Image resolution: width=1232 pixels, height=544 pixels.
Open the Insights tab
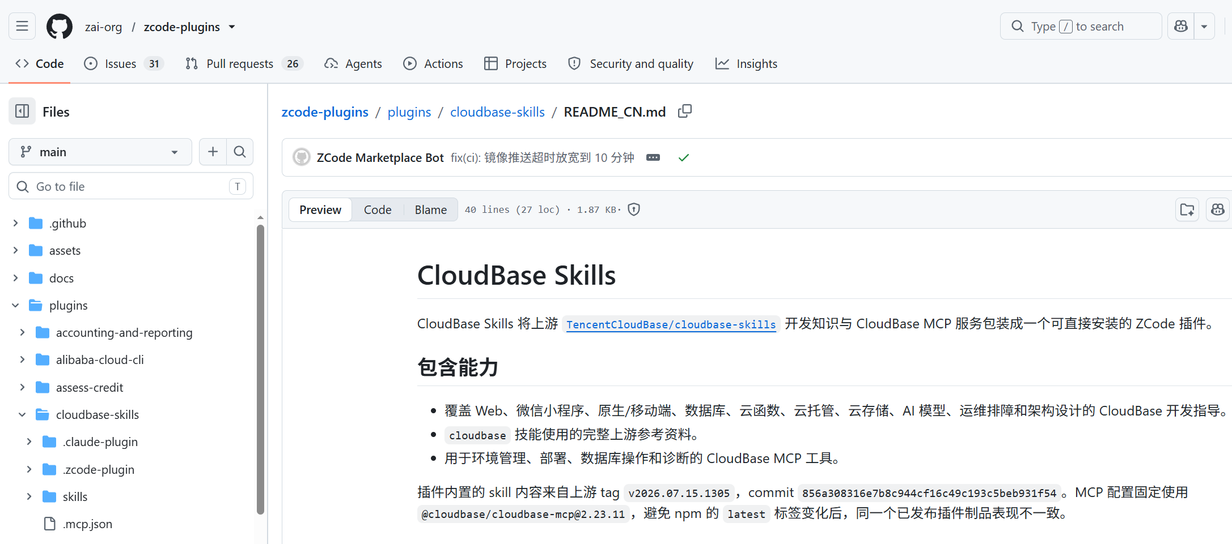(x=746, y=64)
